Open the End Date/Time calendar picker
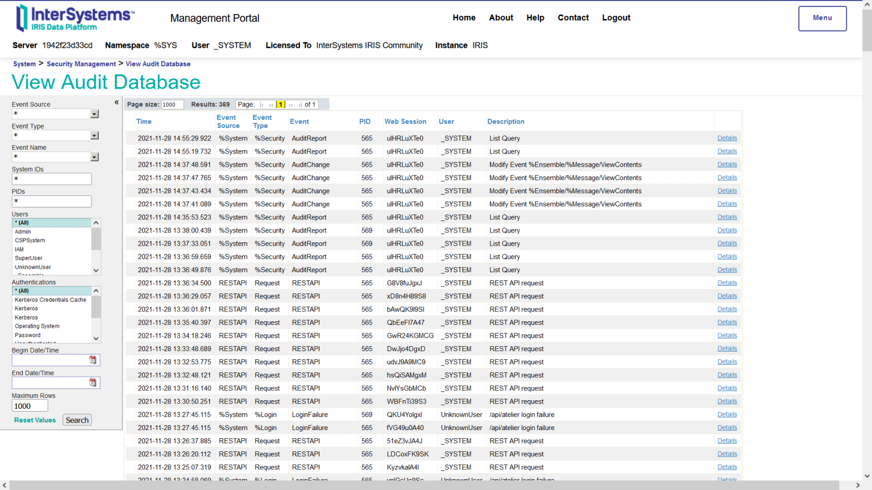This screenshot has width=872, height=490. 93,383
